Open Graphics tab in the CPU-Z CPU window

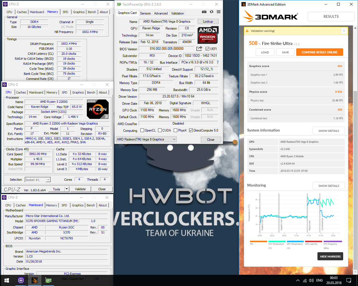coord(78,92)
